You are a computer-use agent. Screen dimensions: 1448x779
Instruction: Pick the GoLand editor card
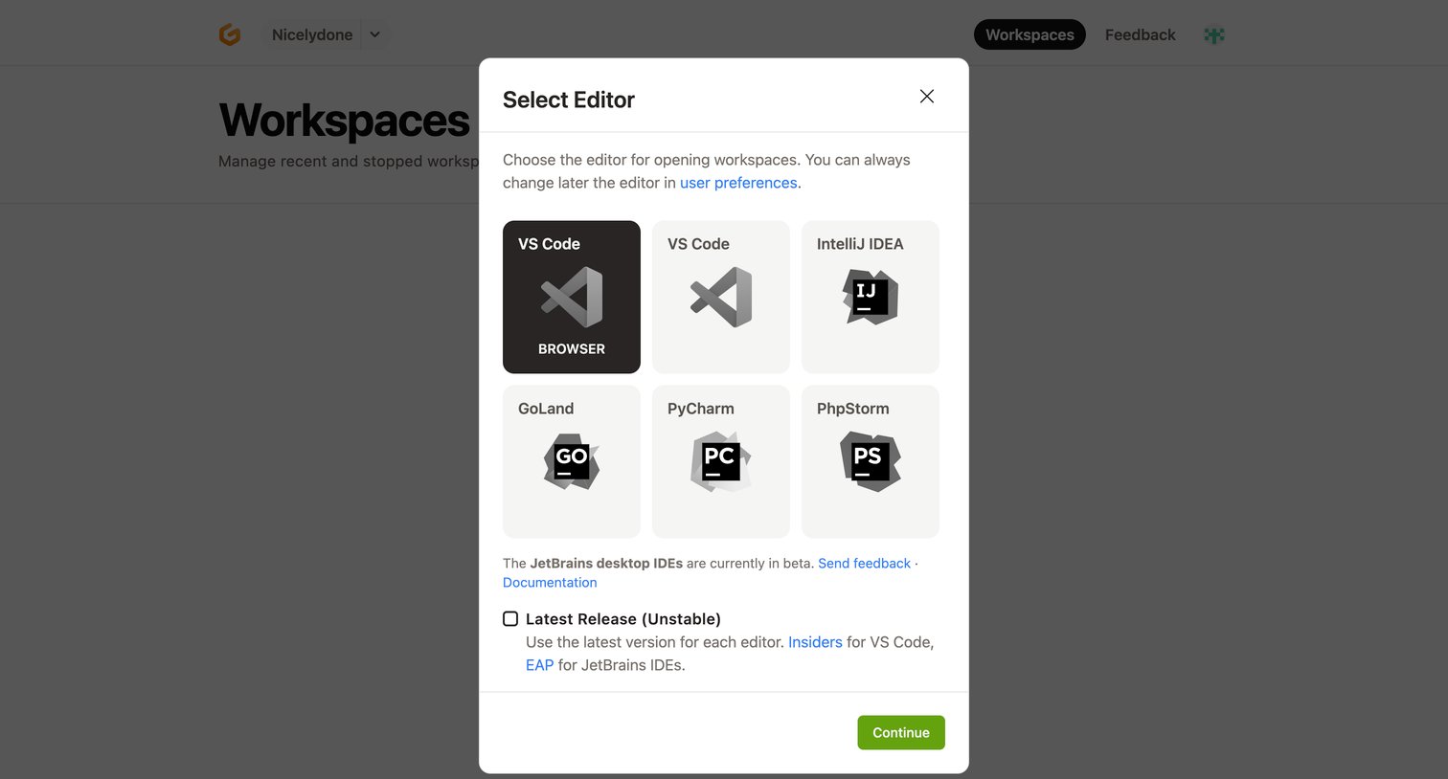coord(572,461)
